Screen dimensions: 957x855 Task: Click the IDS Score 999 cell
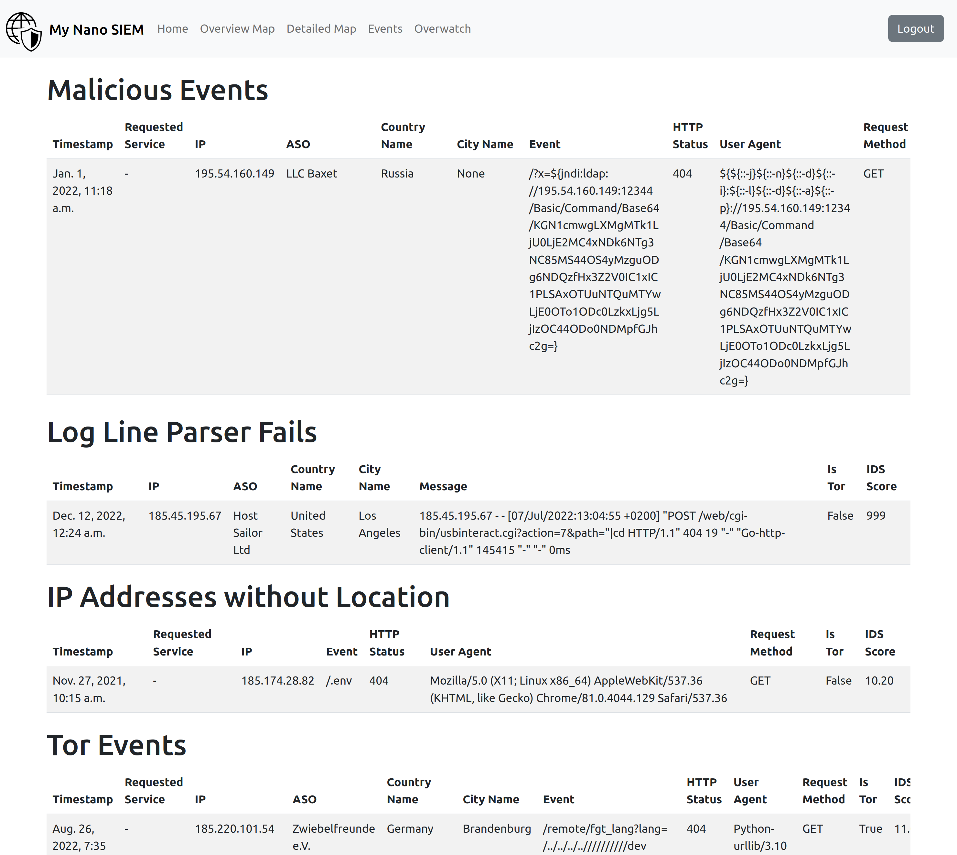[x=875, y=515]
